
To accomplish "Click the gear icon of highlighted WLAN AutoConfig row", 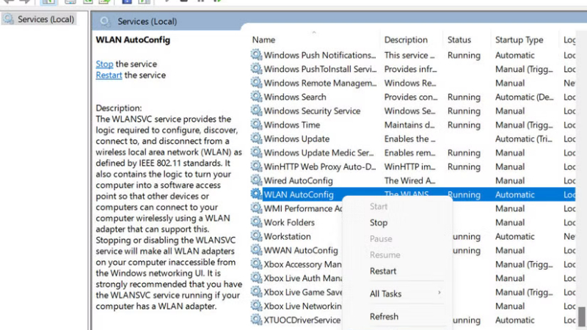I will click(256, 194).
